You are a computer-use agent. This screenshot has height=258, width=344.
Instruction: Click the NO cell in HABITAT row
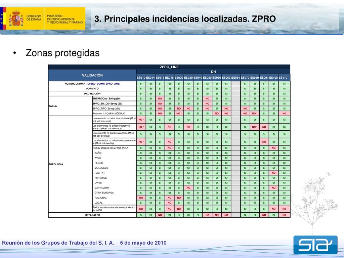[x=273, y=173]
